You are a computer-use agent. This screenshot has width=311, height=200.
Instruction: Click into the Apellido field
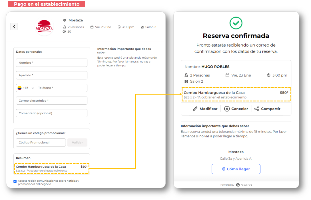52,75
